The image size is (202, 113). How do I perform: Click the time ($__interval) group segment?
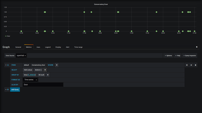coord(30,75)
